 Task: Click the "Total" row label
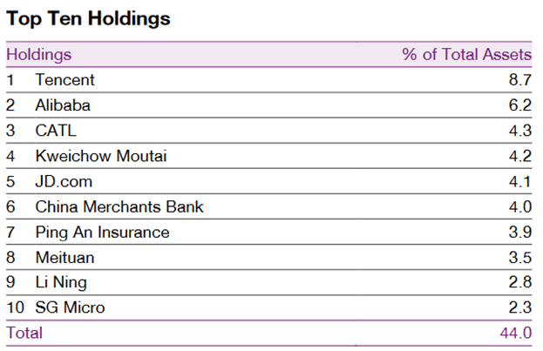(24, 334)
